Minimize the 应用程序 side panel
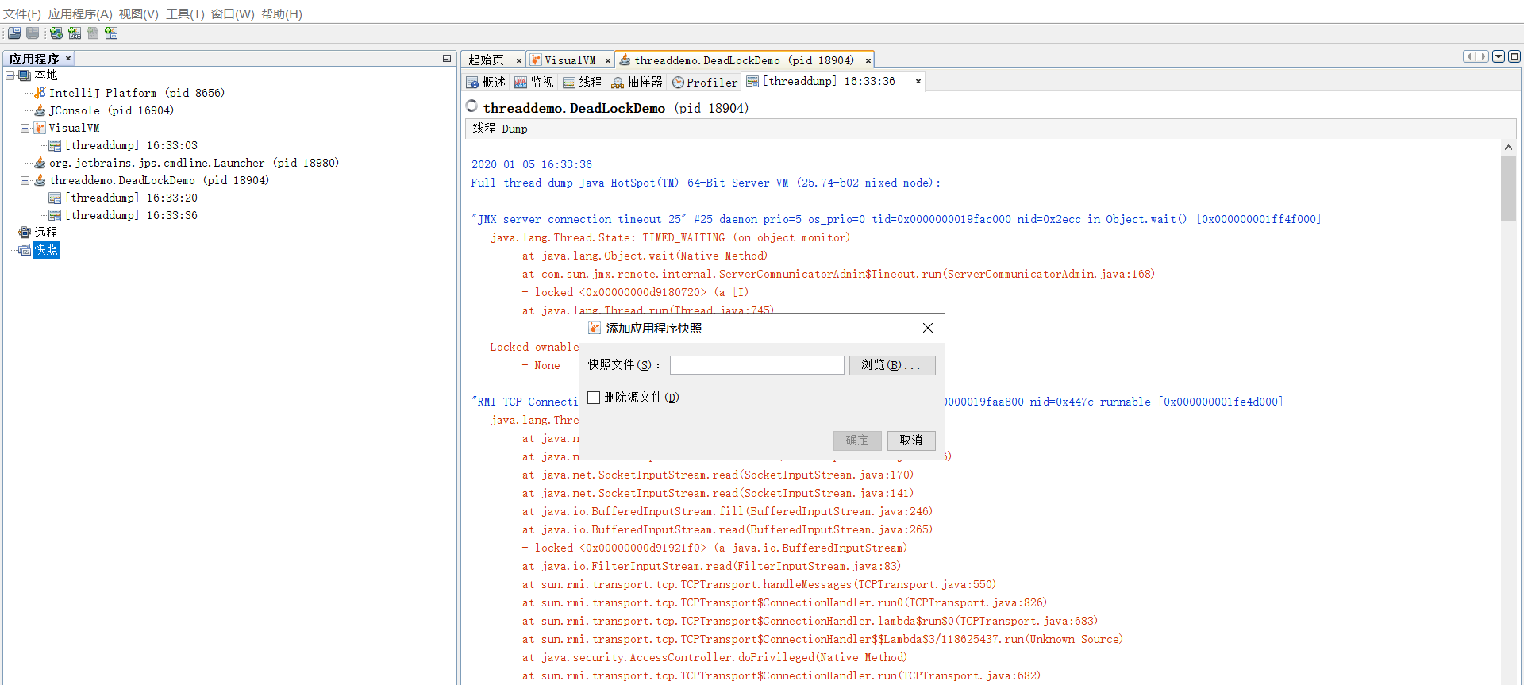 pyautogui.click(x=447, y=59)
